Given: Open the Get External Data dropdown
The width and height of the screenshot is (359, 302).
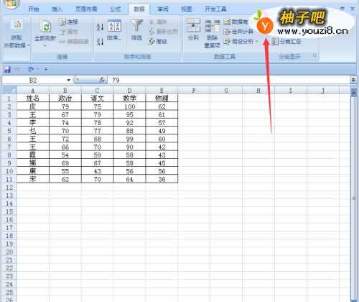Looking at the screenshot, I should (x=17, y=34).
